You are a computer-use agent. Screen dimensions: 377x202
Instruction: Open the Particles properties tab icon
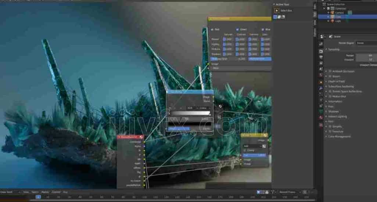321,94
